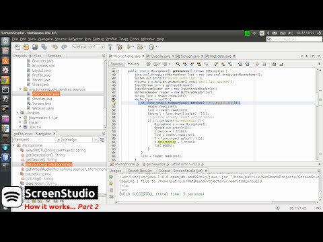The image size is (323, 242).
Task: Open the Navigator Members combo box
Action: [37, 140]
